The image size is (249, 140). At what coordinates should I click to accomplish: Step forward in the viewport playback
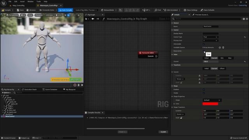(82, 85)
